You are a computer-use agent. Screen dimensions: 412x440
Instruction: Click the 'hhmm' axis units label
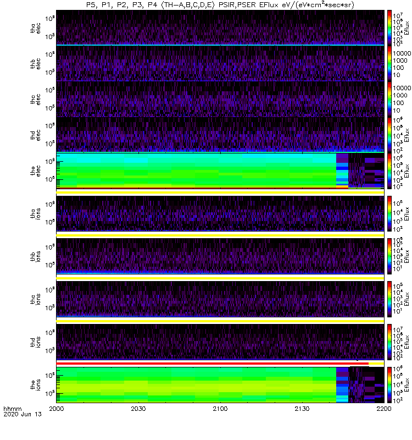(12, 409)
